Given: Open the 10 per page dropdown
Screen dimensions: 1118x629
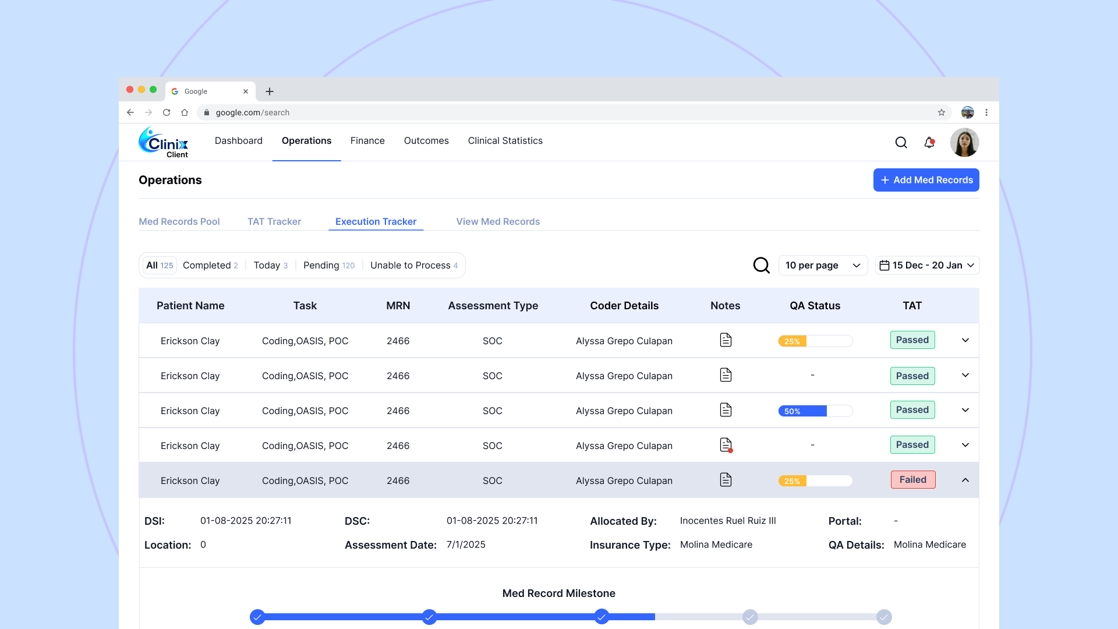Looking at the screenshot, I should 823,266.
